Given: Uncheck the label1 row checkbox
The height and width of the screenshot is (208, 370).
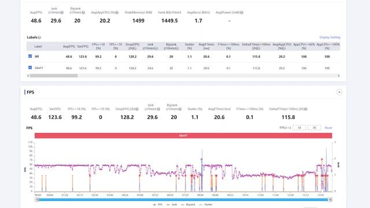Looking at the screenshot, I should [30, 68].
